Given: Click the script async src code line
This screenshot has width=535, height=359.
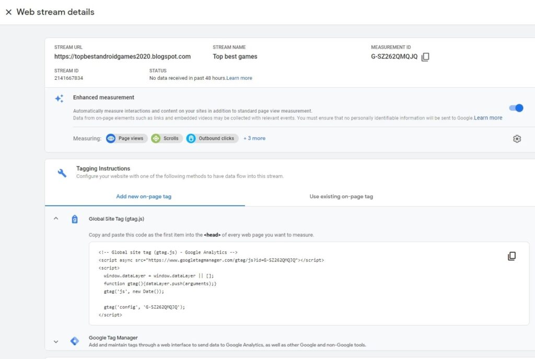Looking at the screenshot, I should [x=211, y=260].
